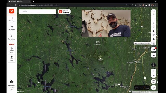
Task: Open Elite Tools
Action: coord(12,58)
